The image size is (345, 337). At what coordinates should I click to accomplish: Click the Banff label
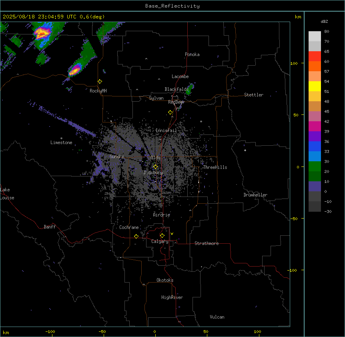(x=50, y=227)
